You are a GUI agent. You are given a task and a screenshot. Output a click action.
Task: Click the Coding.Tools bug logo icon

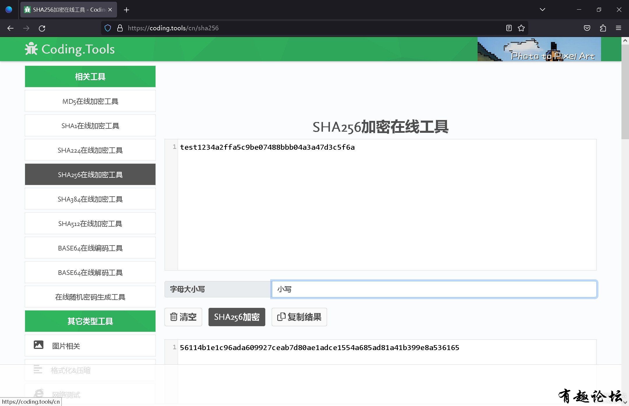[x=31, y=49]
